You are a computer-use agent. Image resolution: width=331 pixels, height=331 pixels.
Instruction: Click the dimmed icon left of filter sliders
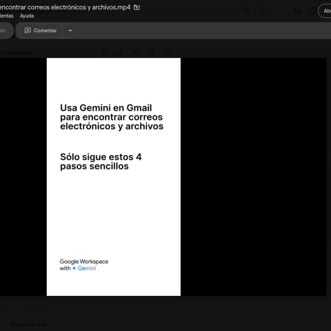tap(247, 11)
